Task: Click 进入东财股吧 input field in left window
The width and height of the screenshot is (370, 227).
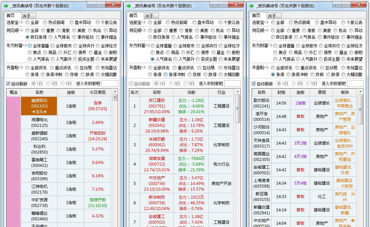Action: 110,83
